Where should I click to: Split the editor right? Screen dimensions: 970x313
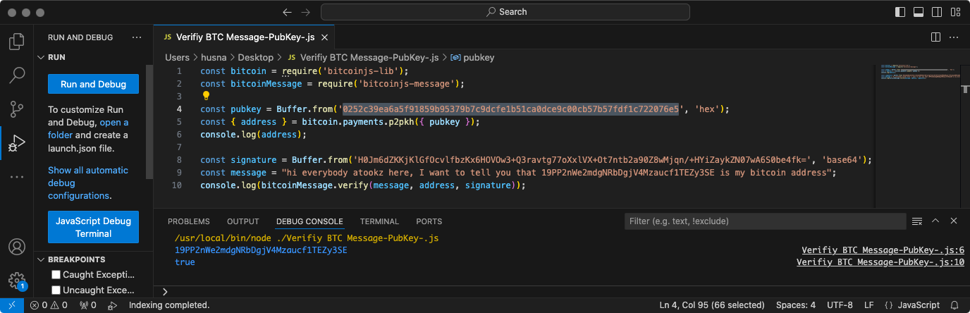[x=935, y=37]
